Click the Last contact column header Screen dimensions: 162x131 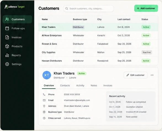[124, 19]
